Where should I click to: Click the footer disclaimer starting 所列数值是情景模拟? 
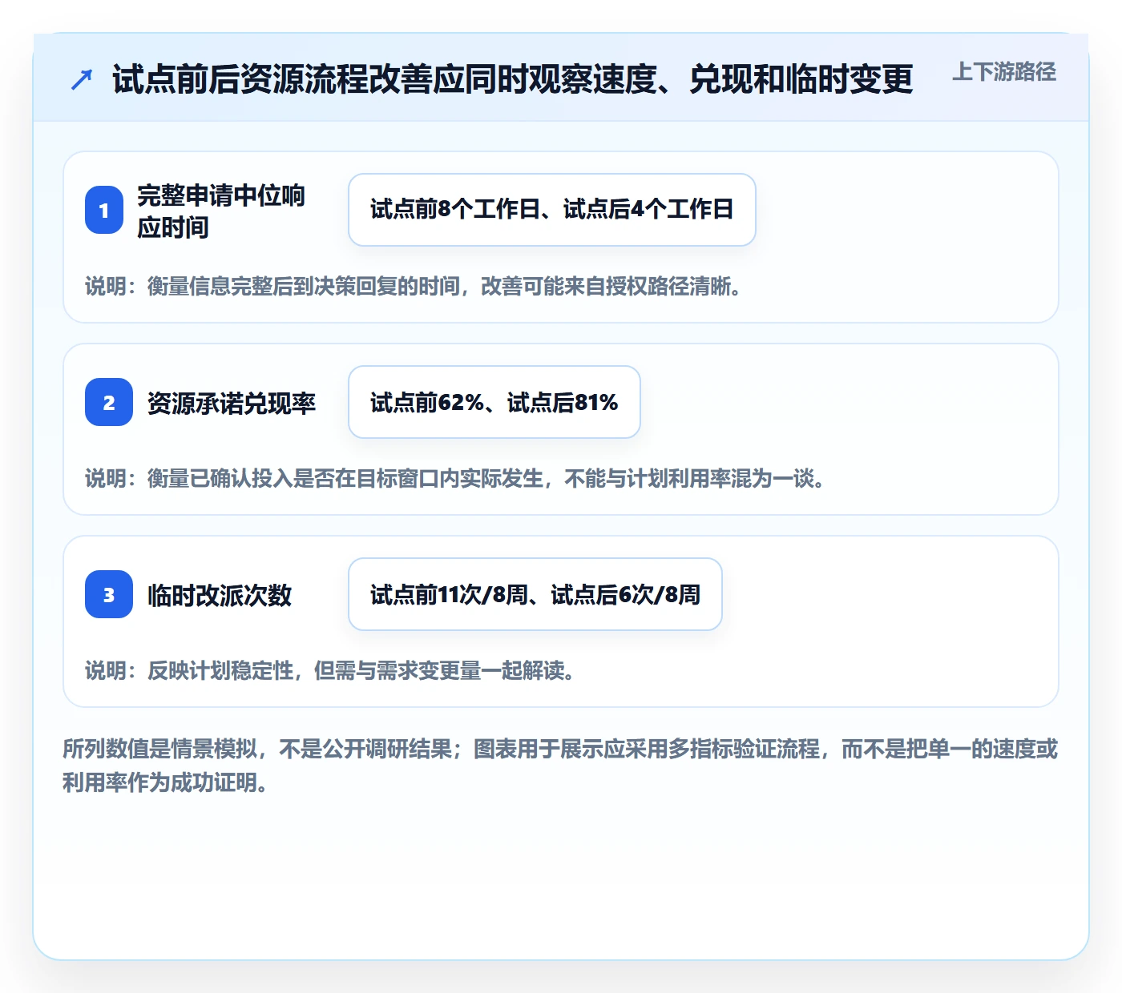560,765
